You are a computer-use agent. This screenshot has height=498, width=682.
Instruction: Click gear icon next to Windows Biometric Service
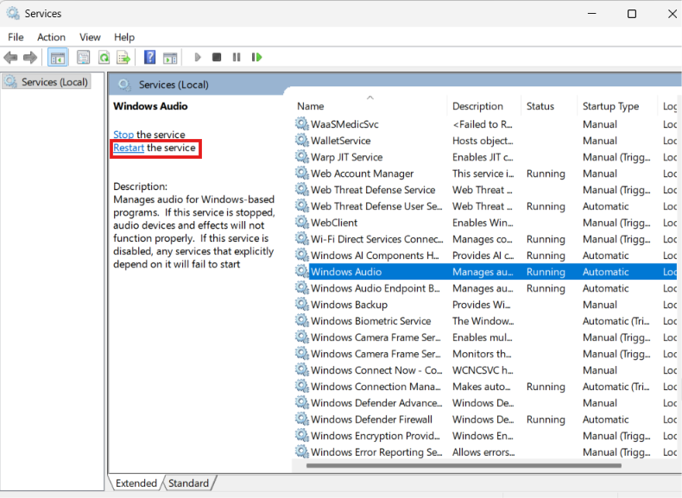(302, 321)
